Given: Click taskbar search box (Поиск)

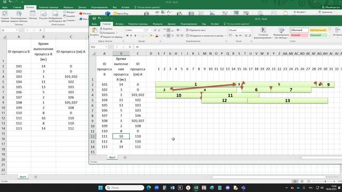Looking at the screenshot, I should 125,188.
